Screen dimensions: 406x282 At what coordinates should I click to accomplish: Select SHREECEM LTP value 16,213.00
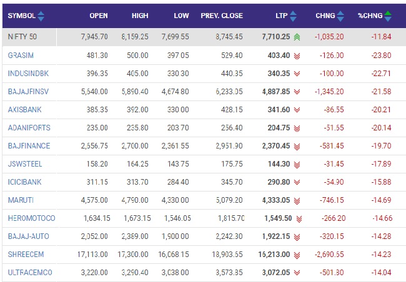click(x=274, y=255)
